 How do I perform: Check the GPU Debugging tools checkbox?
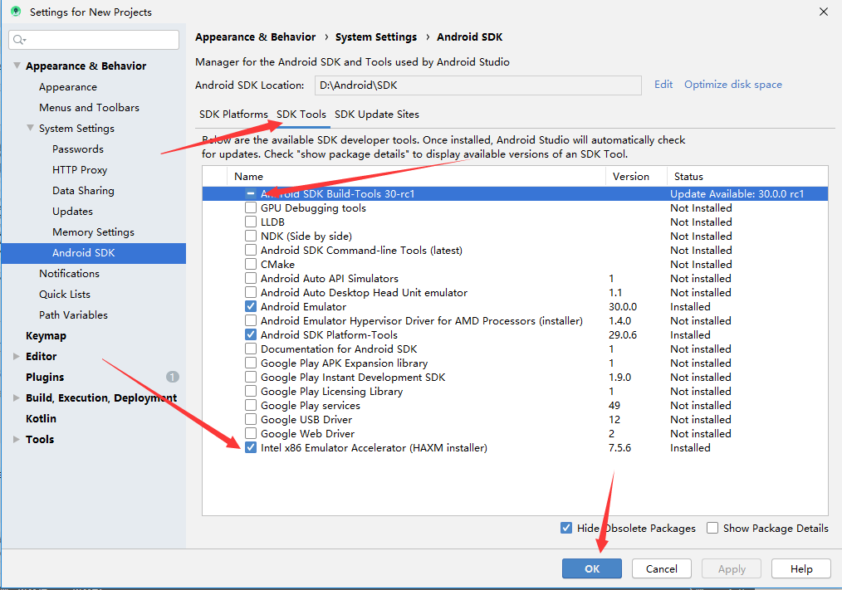pos(251,207)
